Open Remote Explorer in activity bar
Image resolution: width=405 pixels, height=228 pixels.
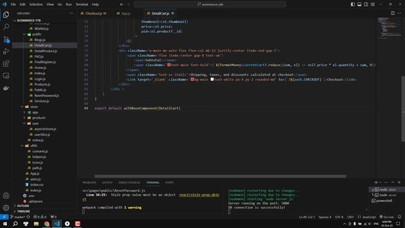(6, 76)
